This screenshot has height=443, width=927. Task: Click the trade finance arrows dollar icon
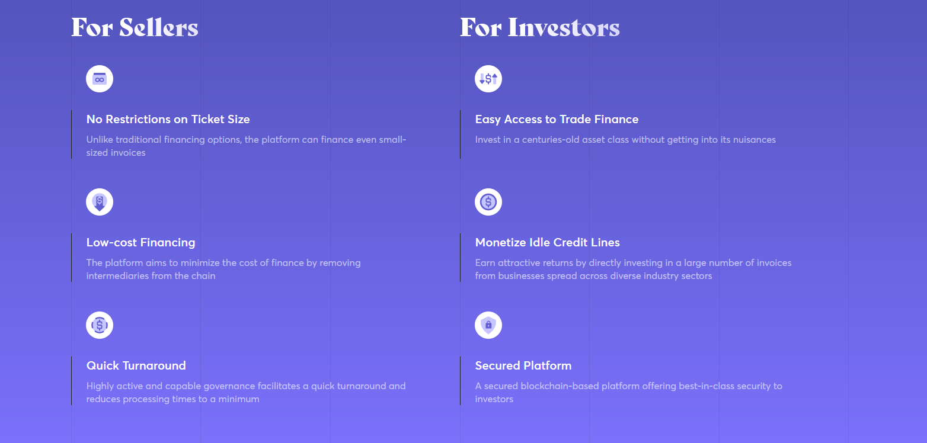click(488, 79)
